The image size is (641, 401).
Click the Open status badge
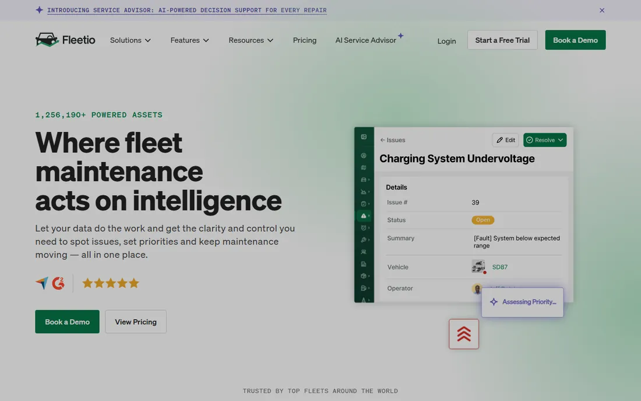click(483, 220)
